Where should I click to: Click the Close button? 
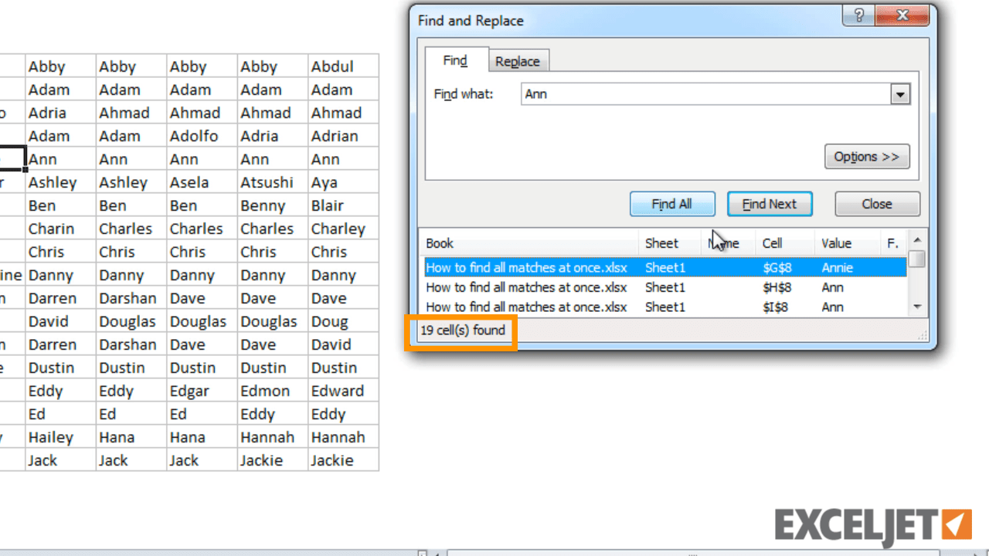pos(877,203)
